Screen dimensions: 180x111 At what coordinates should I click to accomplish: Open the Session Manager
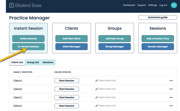point(158,47)
